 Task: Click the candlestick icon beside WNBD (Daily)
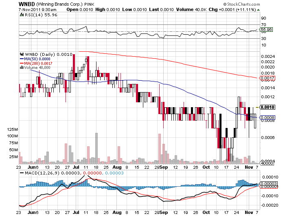point(22,54)
